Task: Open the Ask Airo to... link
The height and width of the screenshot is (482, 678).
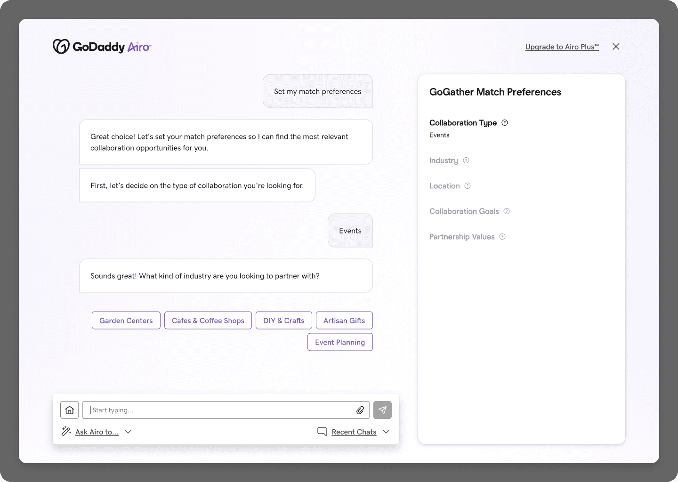Action: [97, 432]
